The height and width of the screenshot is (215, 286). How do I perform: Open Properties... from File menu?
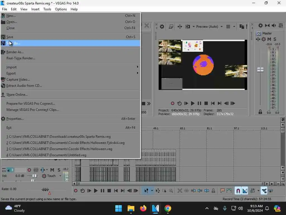tap(71, 119)
